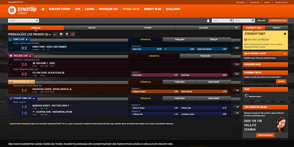This screenshot has width=294, height=147.
Task: Select badminton Body ostatné tab
Action: [214, 82]
